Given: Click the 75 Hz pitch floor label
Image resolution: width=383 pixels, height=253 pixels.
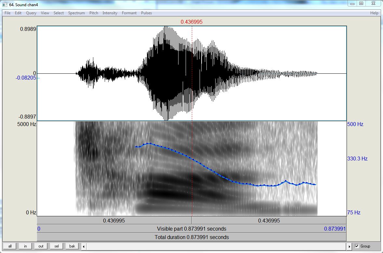Looking at the screenshot, I should [x=354, y=212].
